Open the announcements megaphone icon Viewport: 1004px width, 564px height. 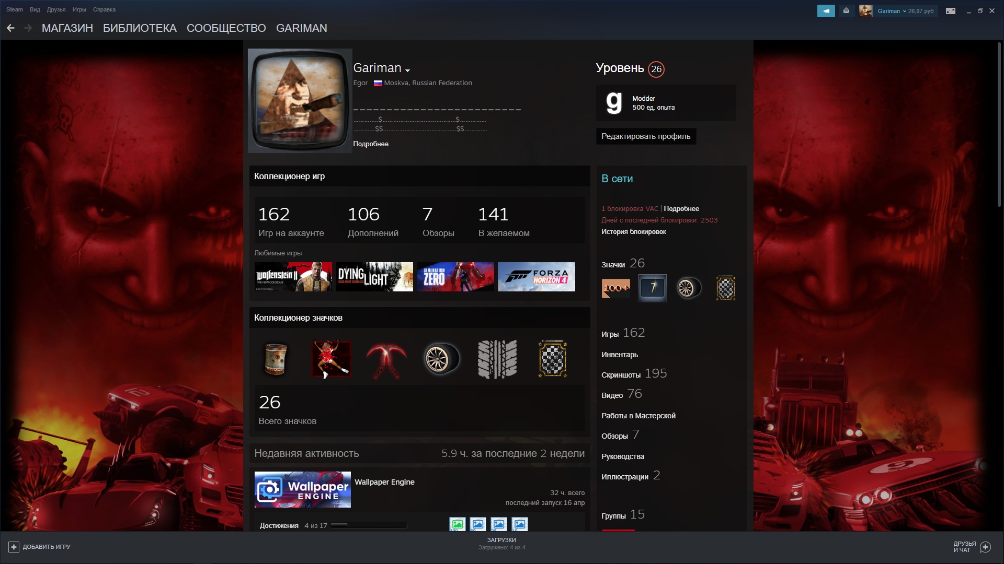click(826, 11)
